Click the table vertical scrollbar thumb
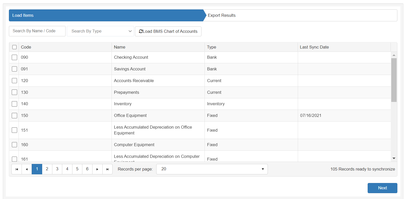 (x=394, y=80)
